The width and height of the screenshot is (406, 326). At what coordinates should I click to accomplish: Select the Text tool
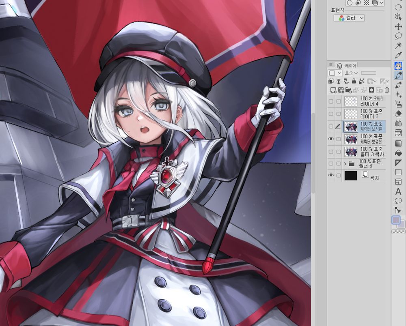click(x=398, y=191)
